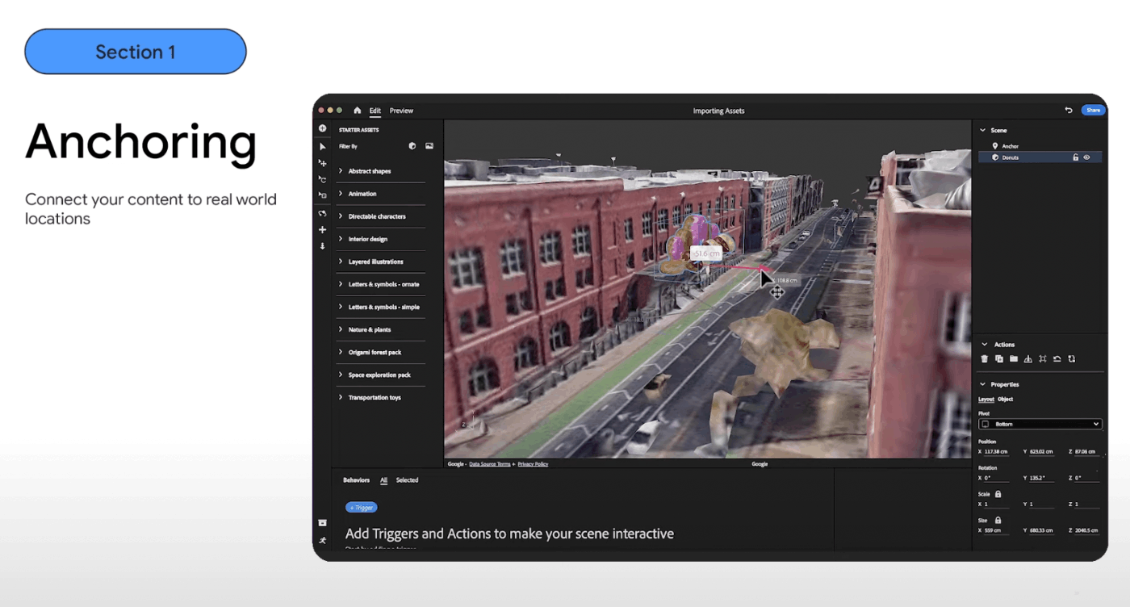Unlock the Scale proportions lock
The width and height of the screenshot is (1130, 607).
(998, 494)
